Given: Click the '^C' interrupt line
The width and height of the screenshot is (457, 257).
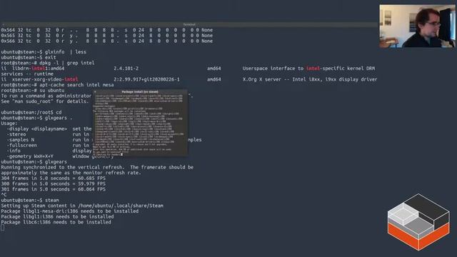Looking at the screenshot, I should tap(4, 195).
